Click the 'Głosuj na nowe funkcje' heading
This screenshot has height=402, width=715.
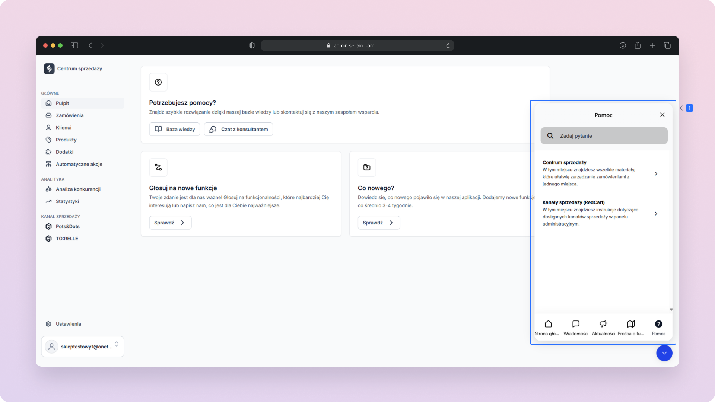[x=183, y=188]
